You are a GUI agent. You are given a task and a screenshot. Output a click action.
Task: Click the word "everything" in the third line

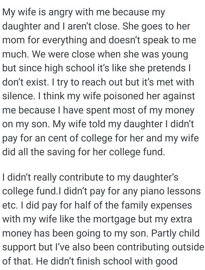click(x=64, y=41)
